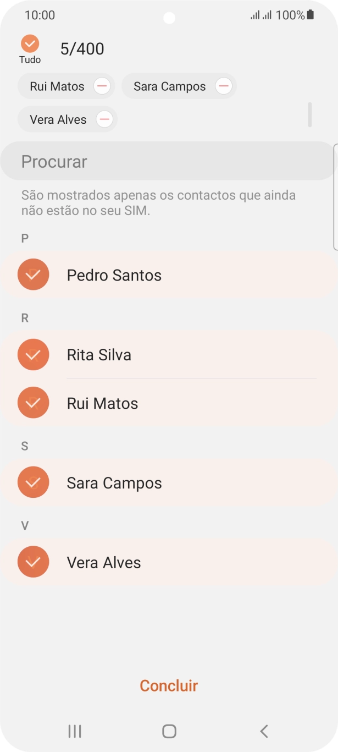Tap the checkmark icon next to Rita Silva
Screen dimensions: 338x752
[x=33, y=354]
